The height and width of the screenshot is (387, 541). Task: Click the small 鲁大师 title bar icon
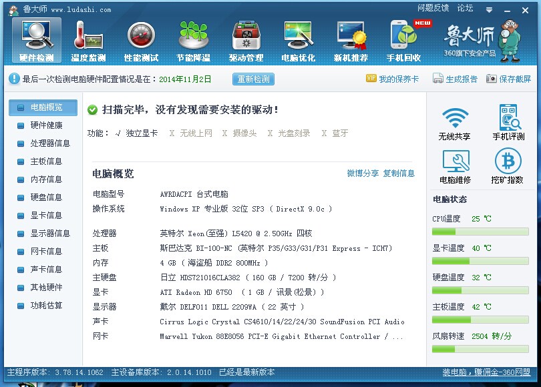[14, 10]
